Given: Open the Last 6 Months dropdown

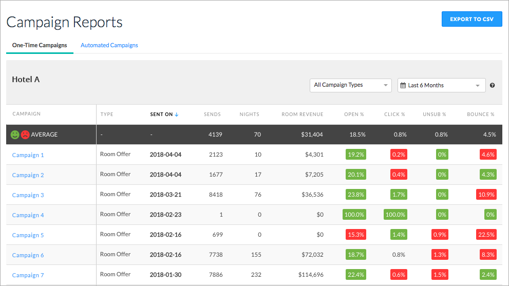Looking at the screenshot, I should 442,85.
